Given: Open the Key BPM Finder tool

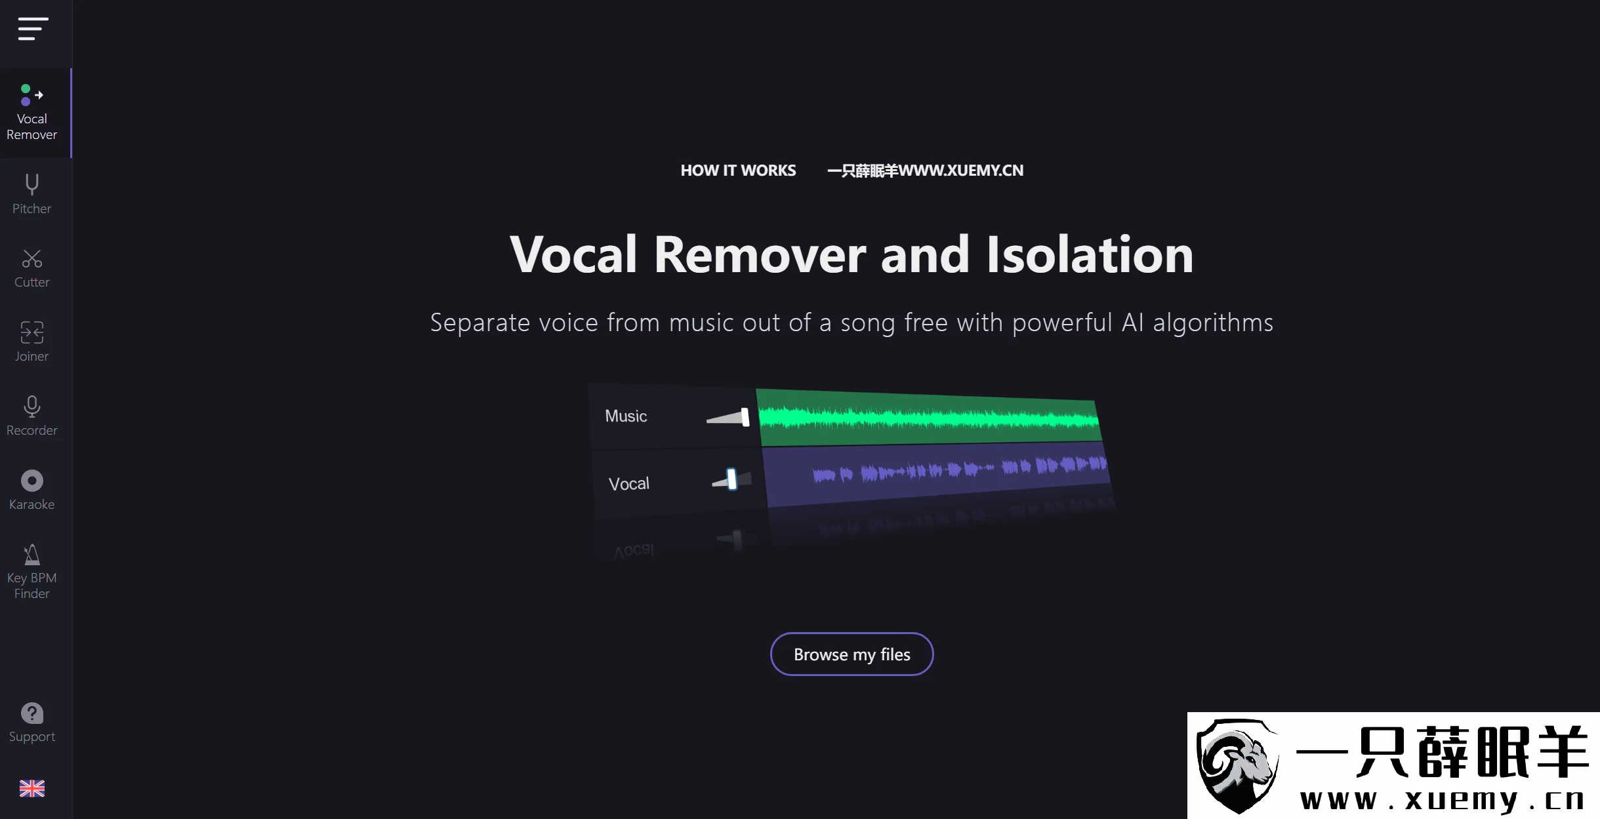Looking at the screenshot, I should (31, 570).
